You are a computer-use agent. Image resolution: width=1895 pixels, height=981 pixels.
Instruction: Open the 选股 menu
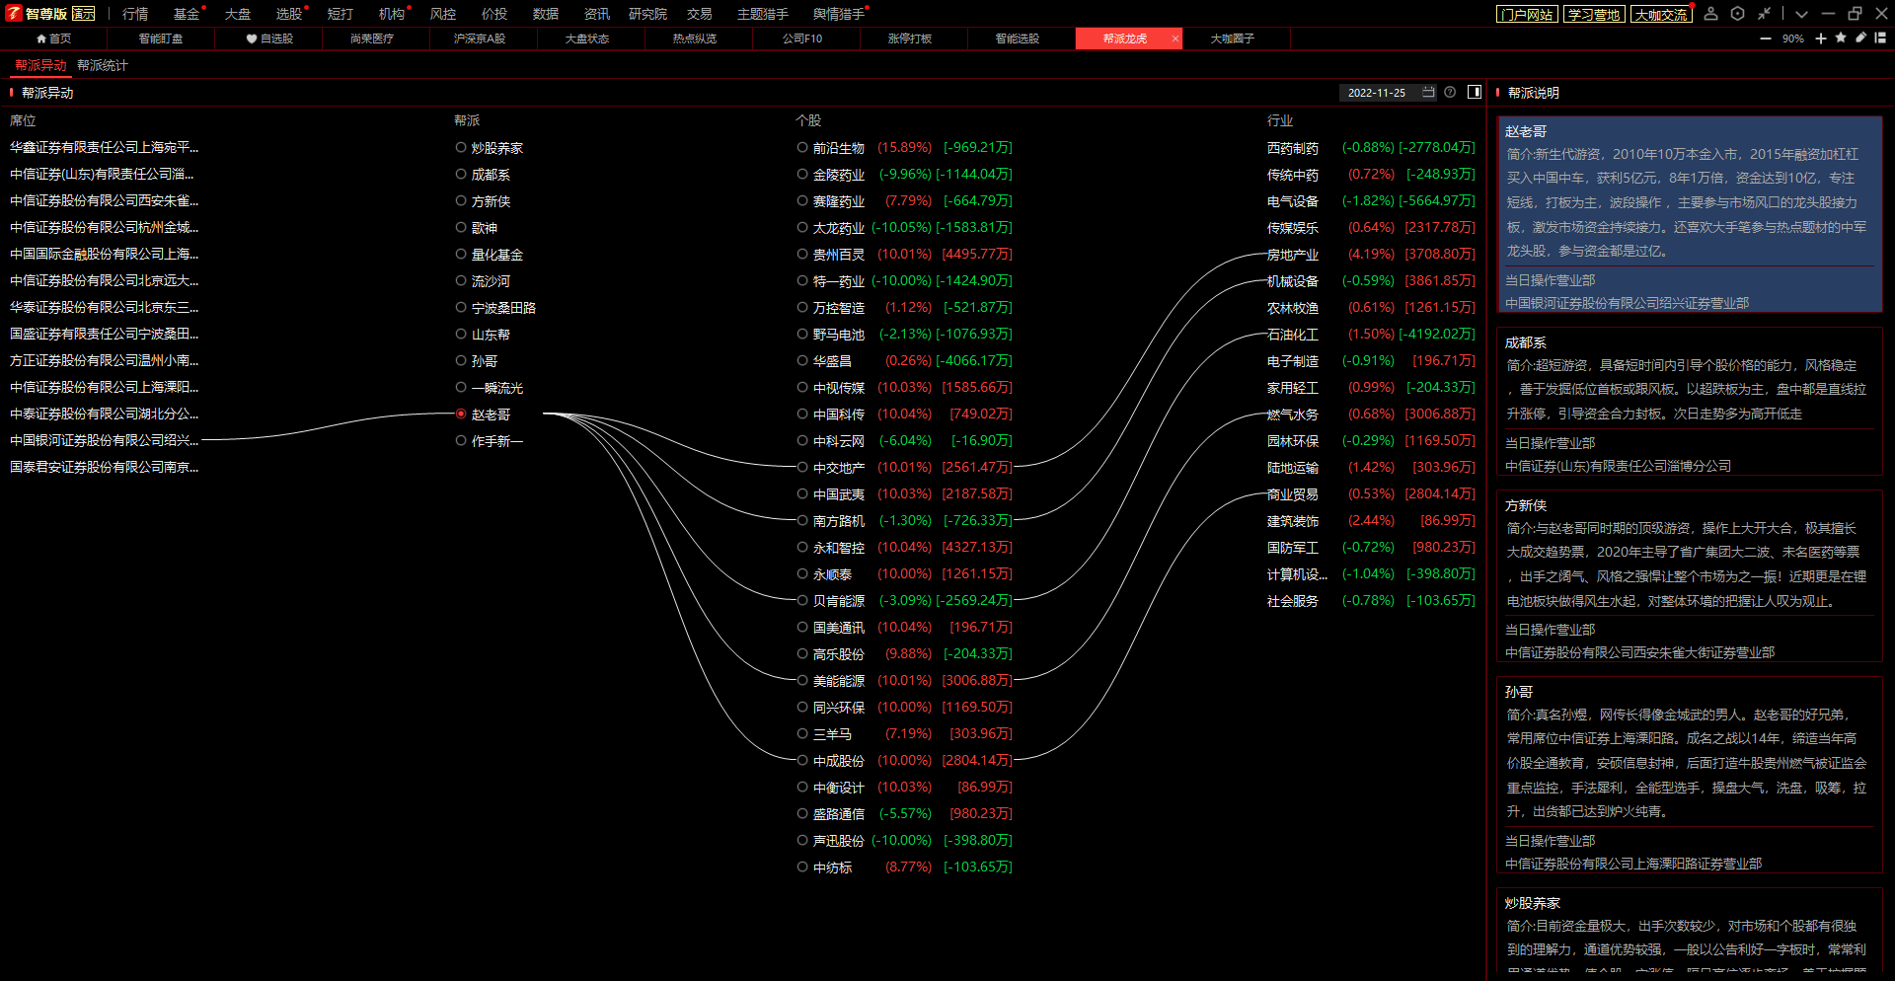click(x=289, y=14)
